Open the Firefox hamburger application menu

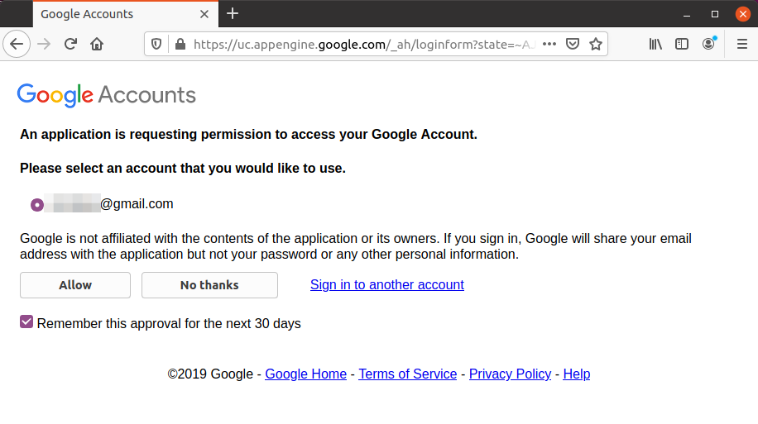pos(742,44)
